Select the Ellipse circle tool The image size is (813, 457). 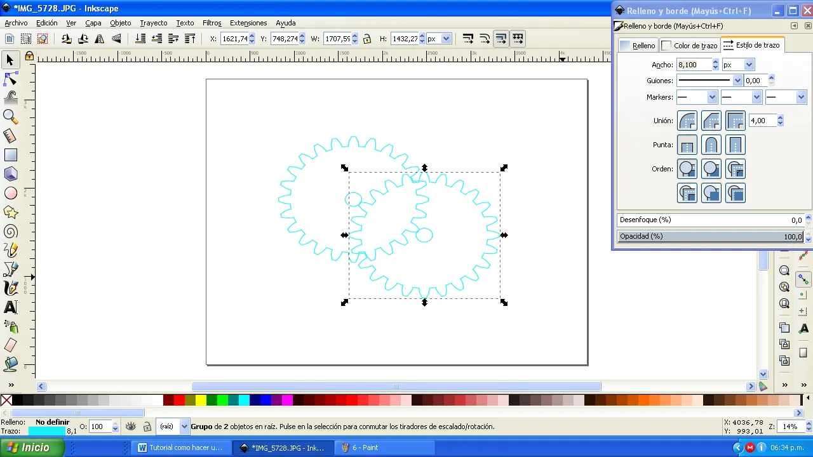point(10,193)
